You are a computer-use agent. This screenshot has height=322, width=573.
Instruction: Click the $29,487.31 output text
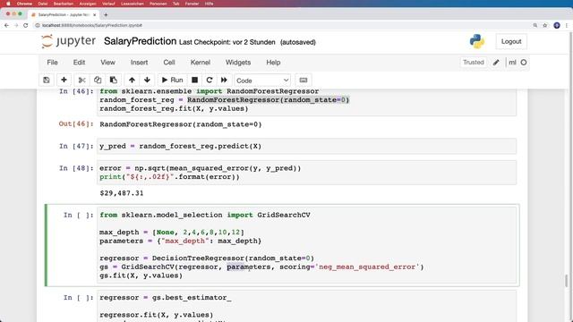click(x=122, y=193)
